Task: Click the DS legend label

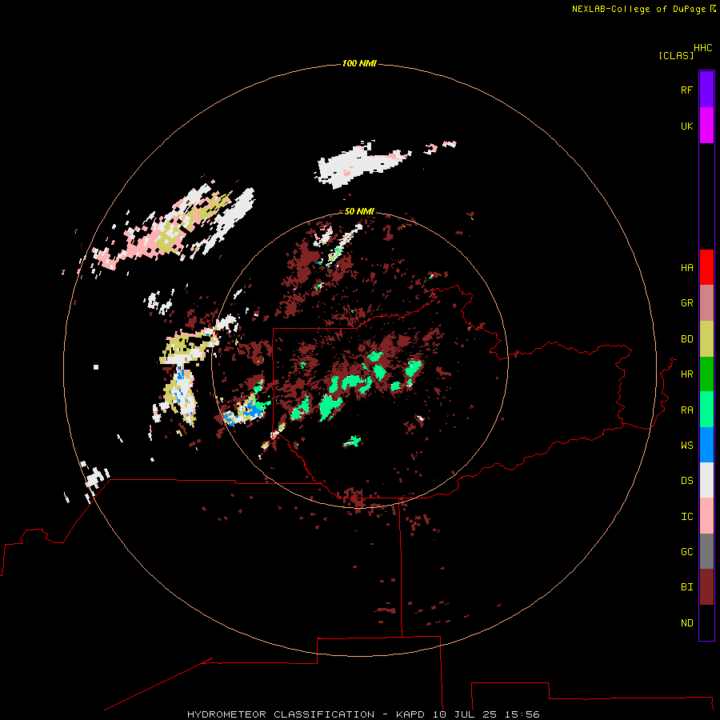Action: pyautogui.click(x=686, y=481)
